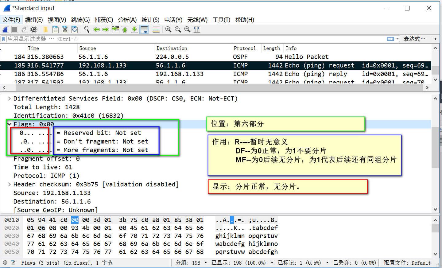Click the 配置文件: Default profile label
The width and height of the screenshot is (442, 268).
407,263
